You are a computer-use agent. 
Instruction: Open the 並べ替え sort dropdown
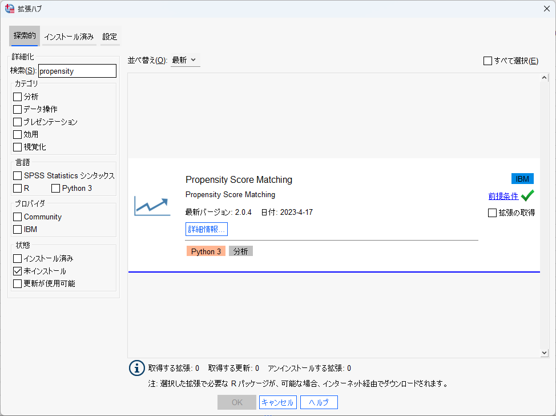(x=185, y=61)
